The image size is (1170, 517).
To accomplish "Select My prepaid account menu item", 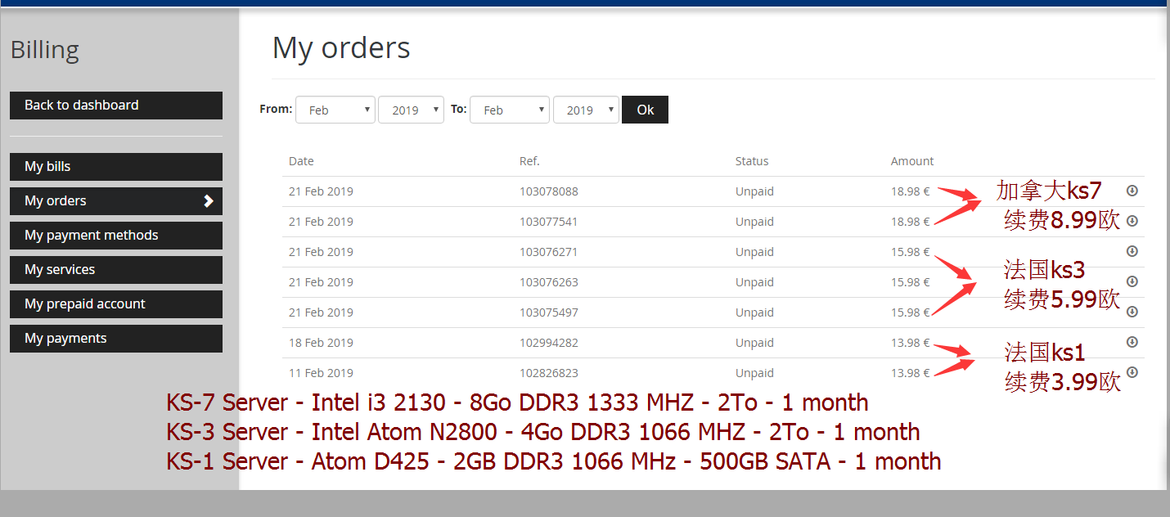I will (x=116, y=303).
